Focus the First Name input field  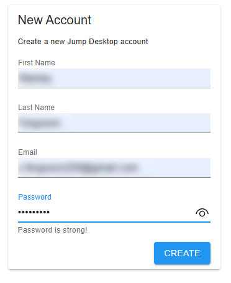click(114, 78)
